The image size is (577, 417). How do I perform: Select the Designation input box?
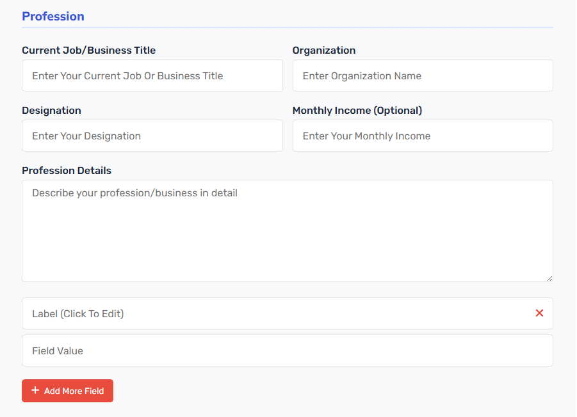pos(152,136)
